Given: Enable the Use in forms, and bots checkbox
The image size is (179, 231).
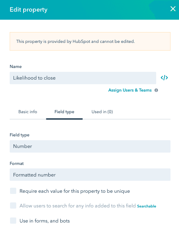Looking at the screenshot, I should pyautogui.click(x=13, y=221).
